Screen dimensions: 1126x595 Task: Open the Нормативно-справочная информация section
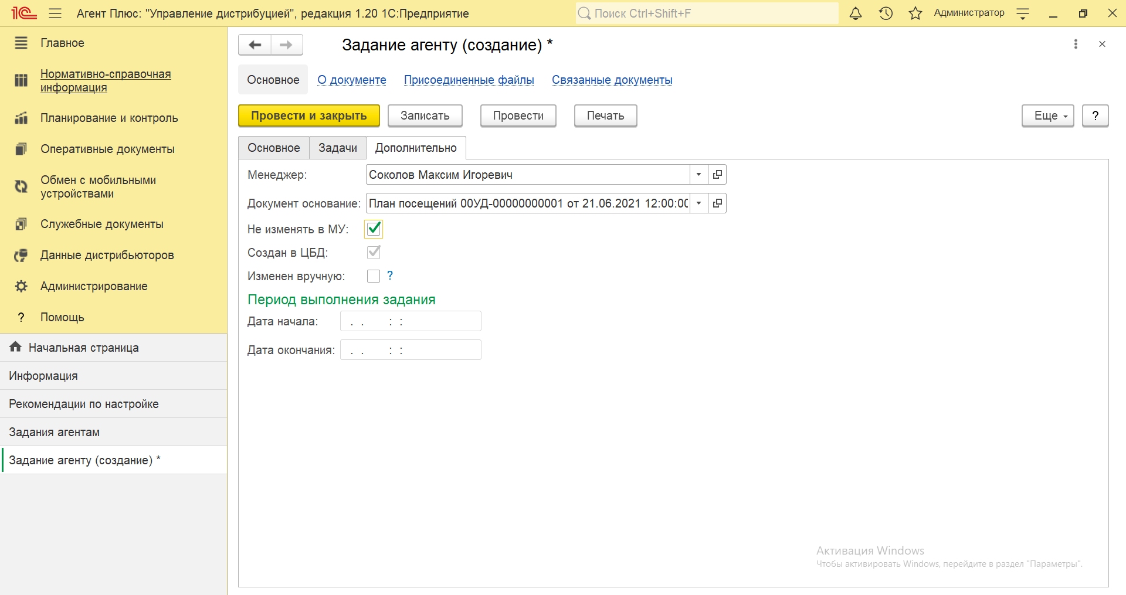[106, 80]
